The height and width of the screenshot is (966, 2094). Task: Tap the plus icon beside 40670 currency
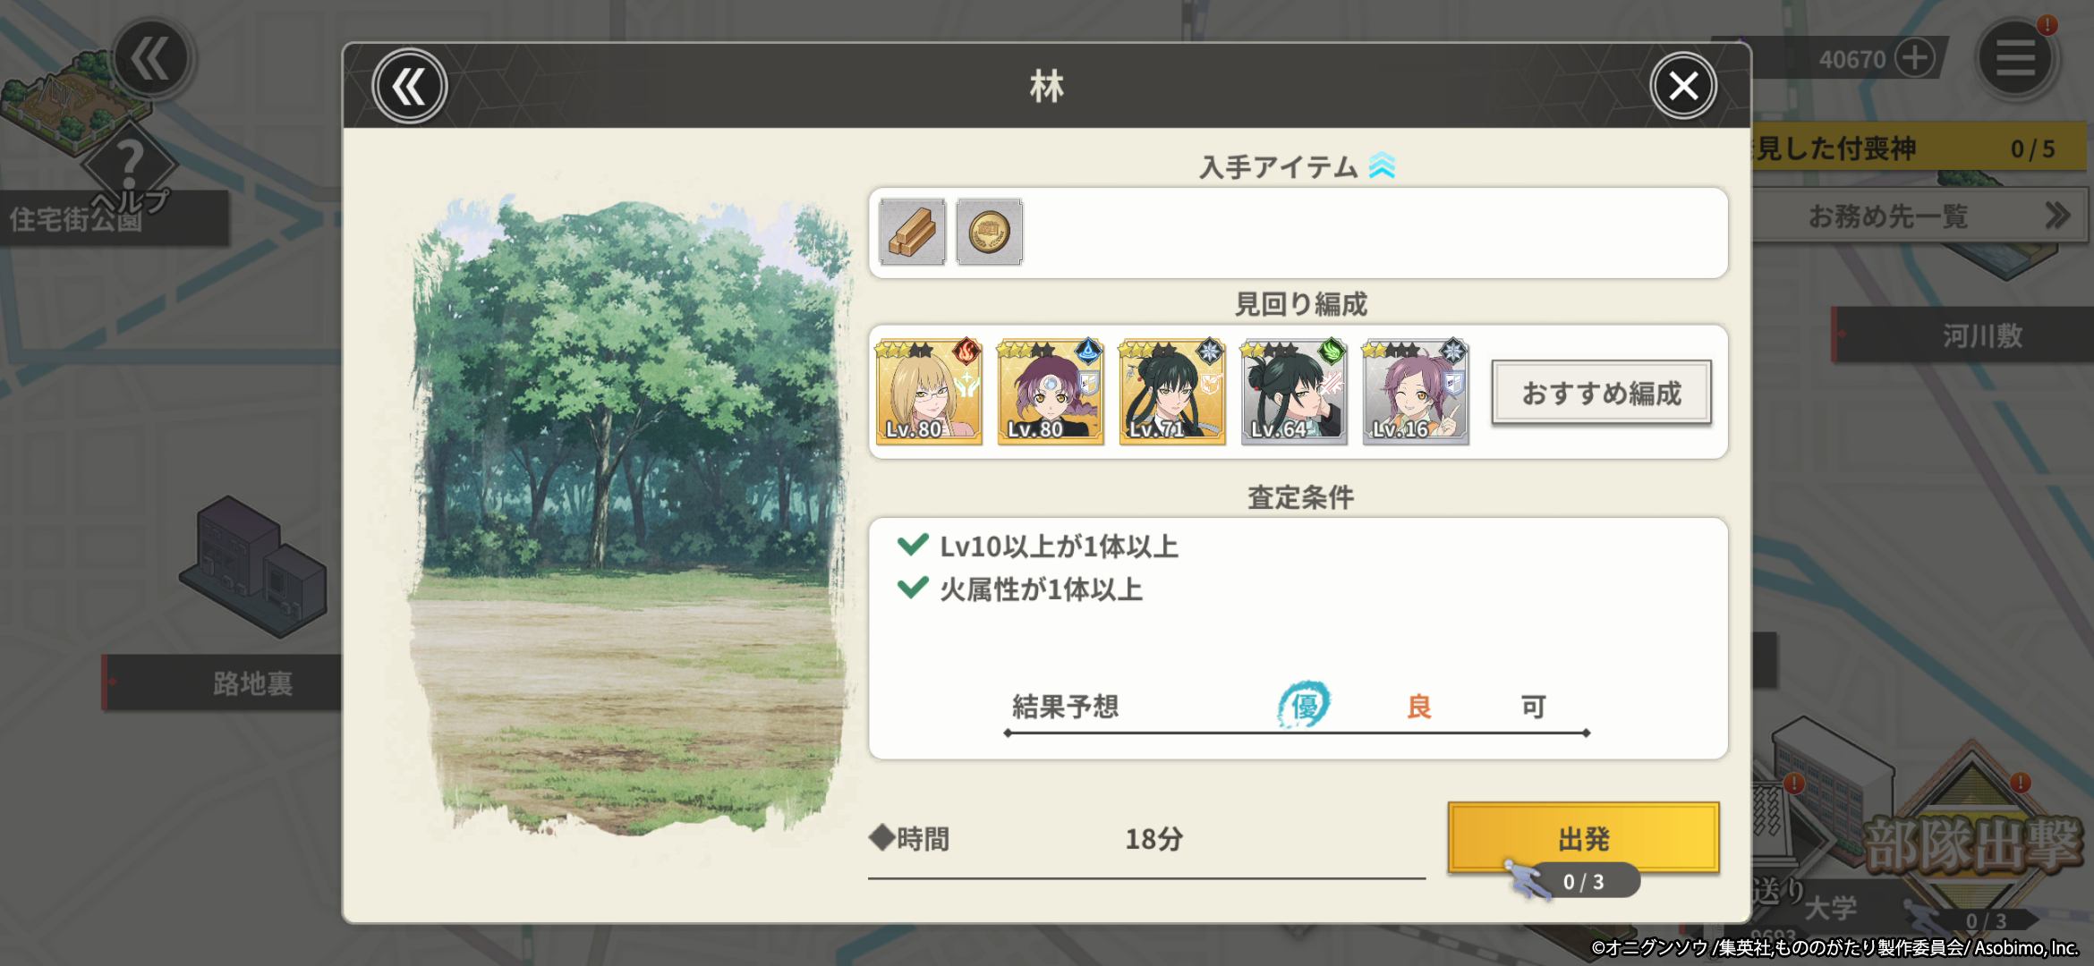(x=1914, y=59)
